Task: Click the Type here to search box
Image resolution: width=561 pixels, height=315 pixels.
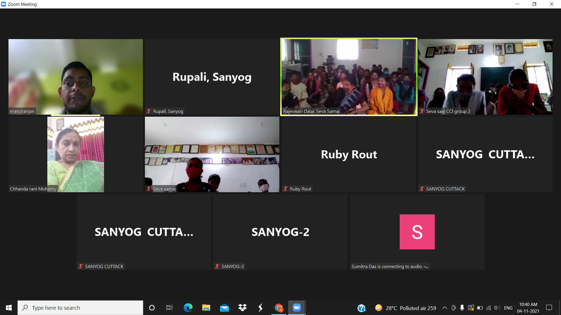Action: (80, 308)
